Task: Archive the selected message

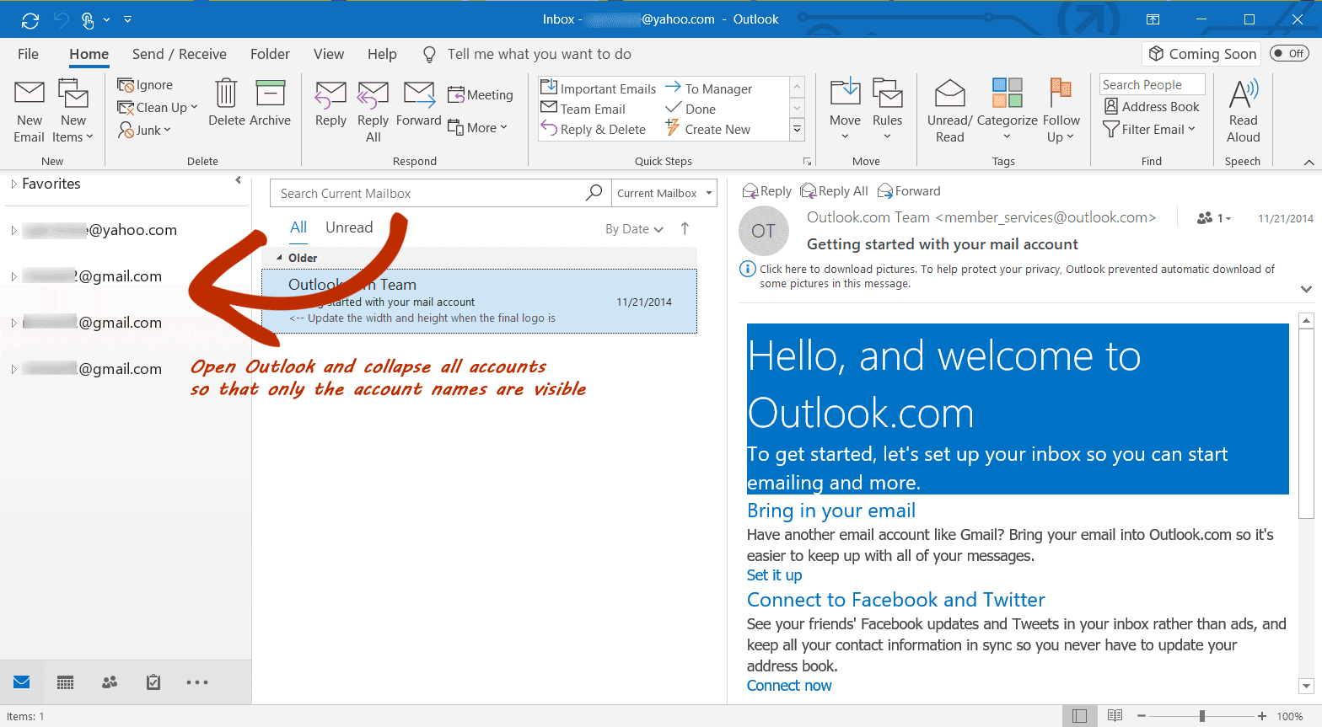Action: (x=270, y=103)
